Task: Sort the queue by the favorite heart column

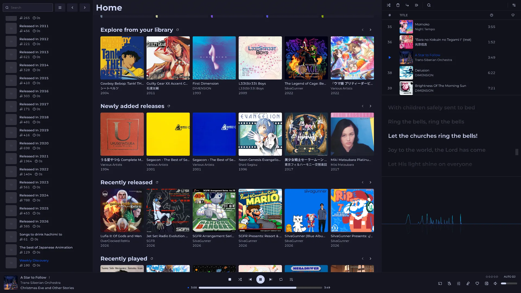Action: [x=513, y=15]
